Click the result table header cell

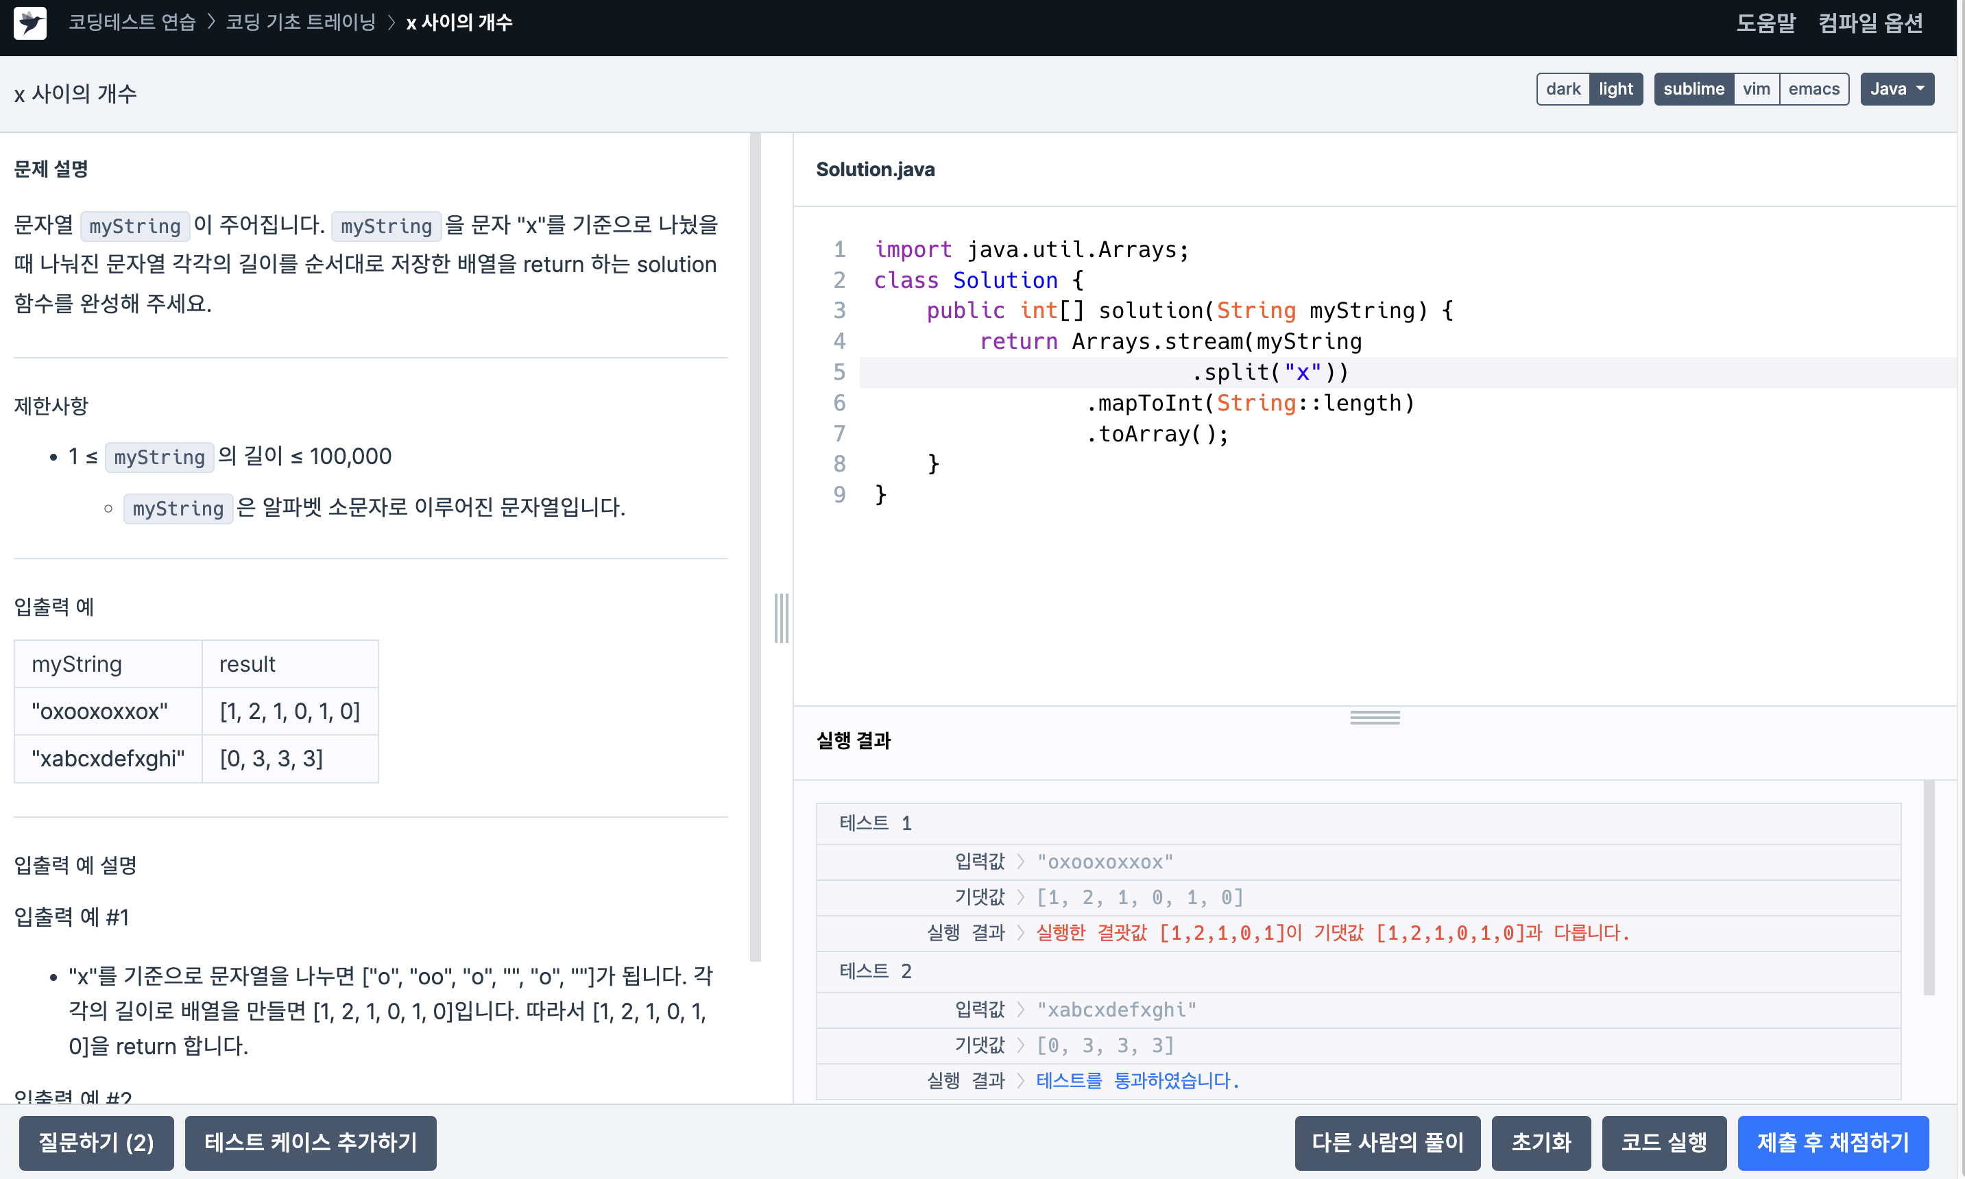pos(290,664)
